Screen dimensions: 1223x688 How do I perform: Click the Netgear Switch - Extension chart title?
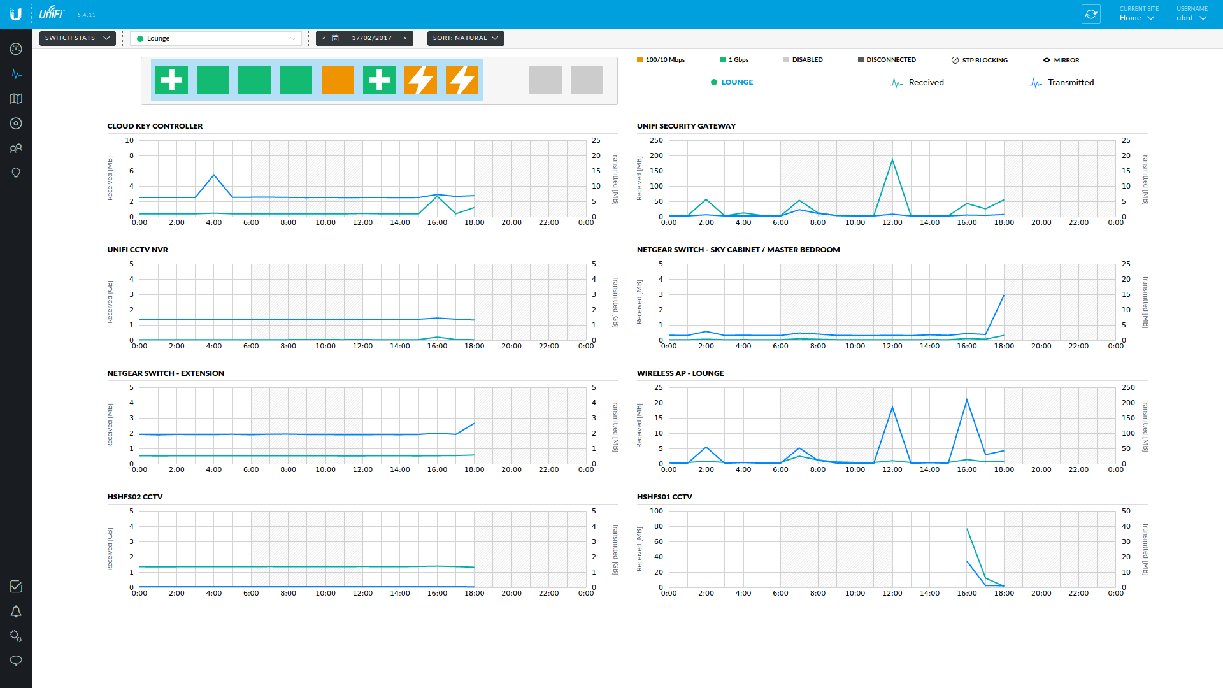166,373
